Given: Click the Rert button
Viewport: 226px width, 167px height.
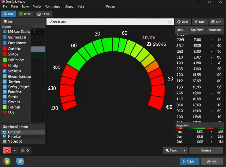Looking at the screenshot, I should pos(200,22).
